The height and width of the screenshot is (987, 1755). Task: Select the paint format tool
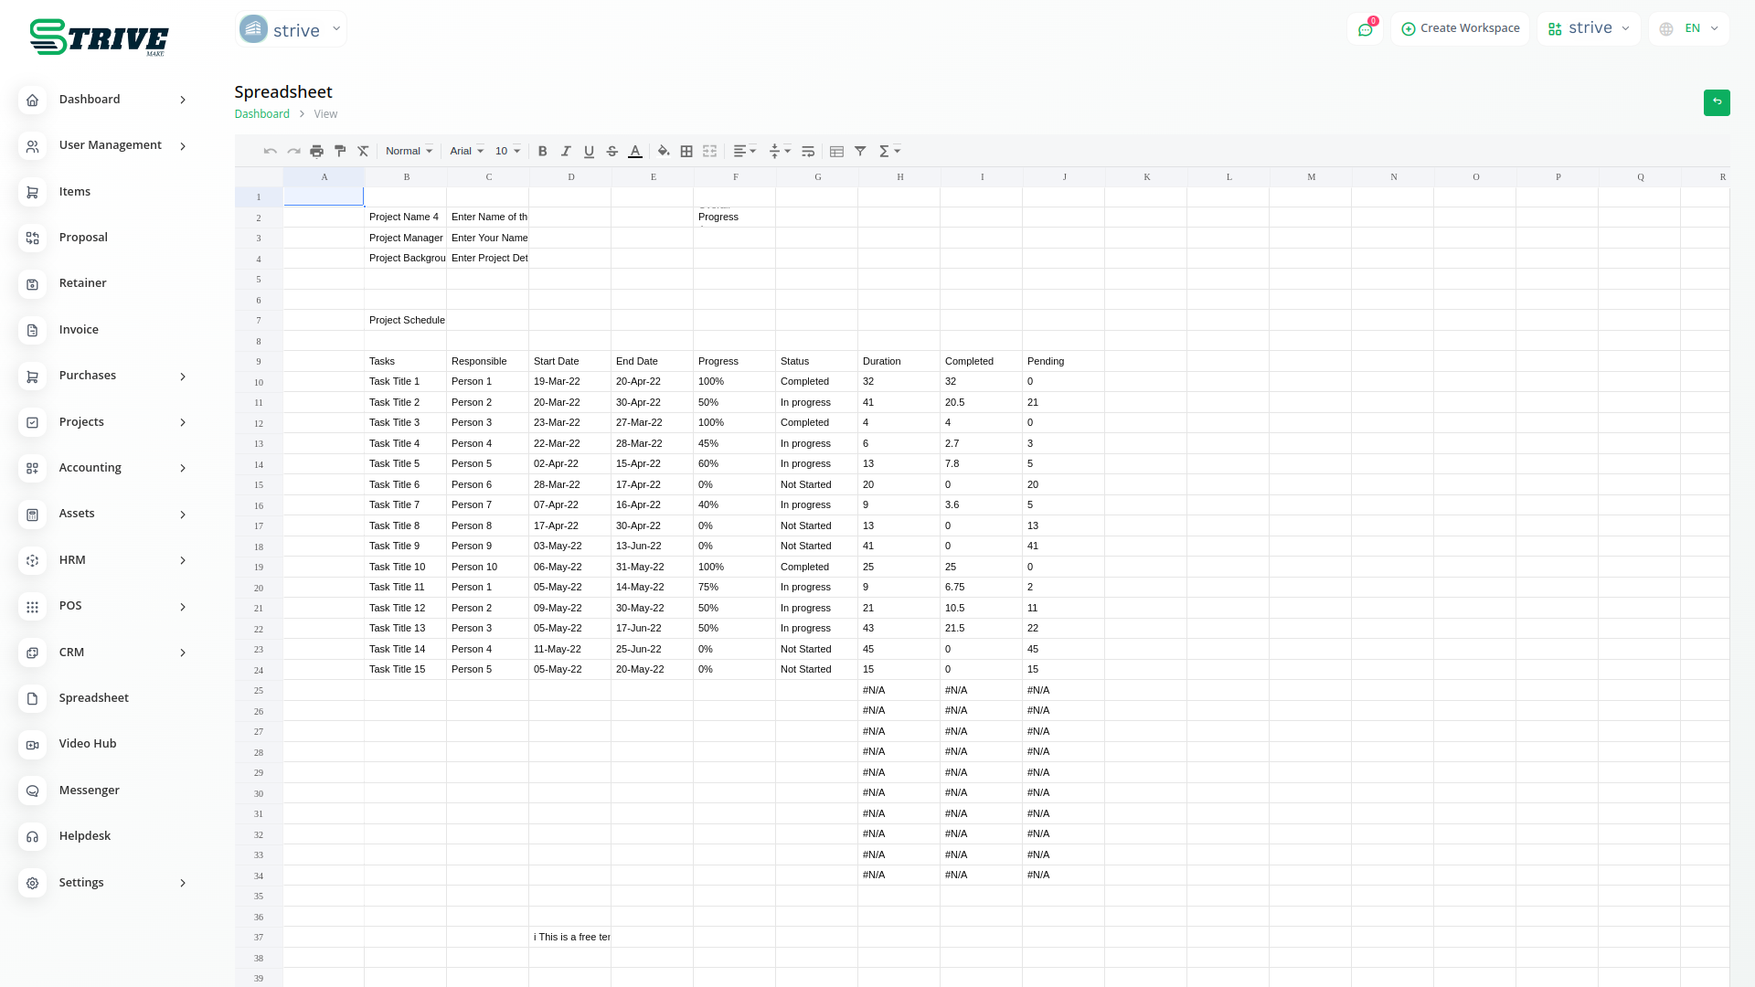pyautogui.click(x=340, y=152)
